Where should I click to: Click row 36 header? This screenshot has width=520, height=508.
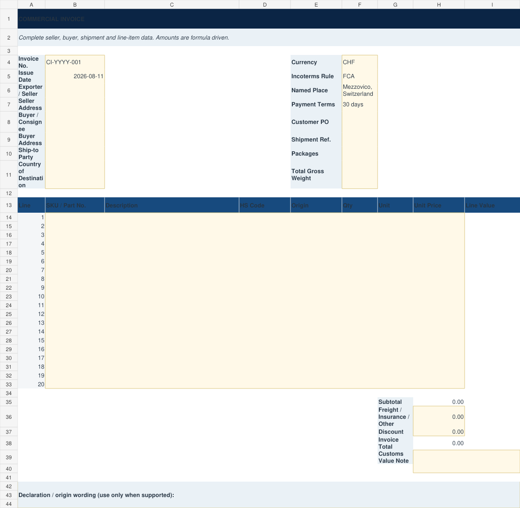(x=9, y=417)
